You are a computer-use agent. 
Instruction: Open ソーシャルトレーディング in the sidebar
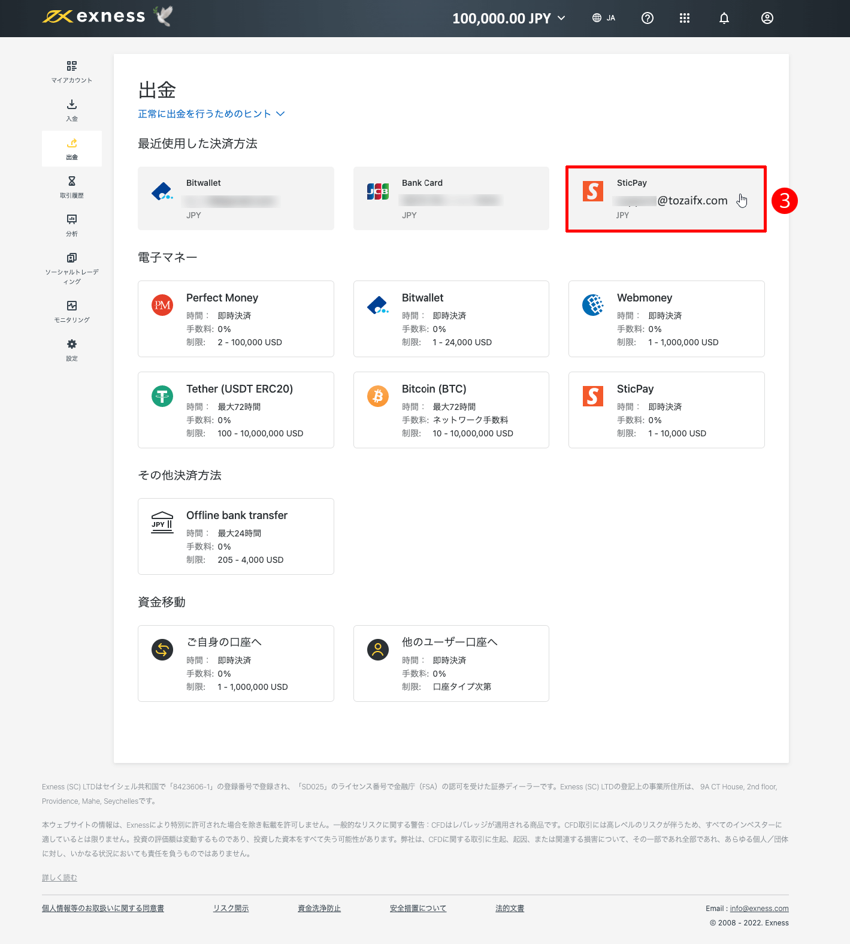(72, 268)
